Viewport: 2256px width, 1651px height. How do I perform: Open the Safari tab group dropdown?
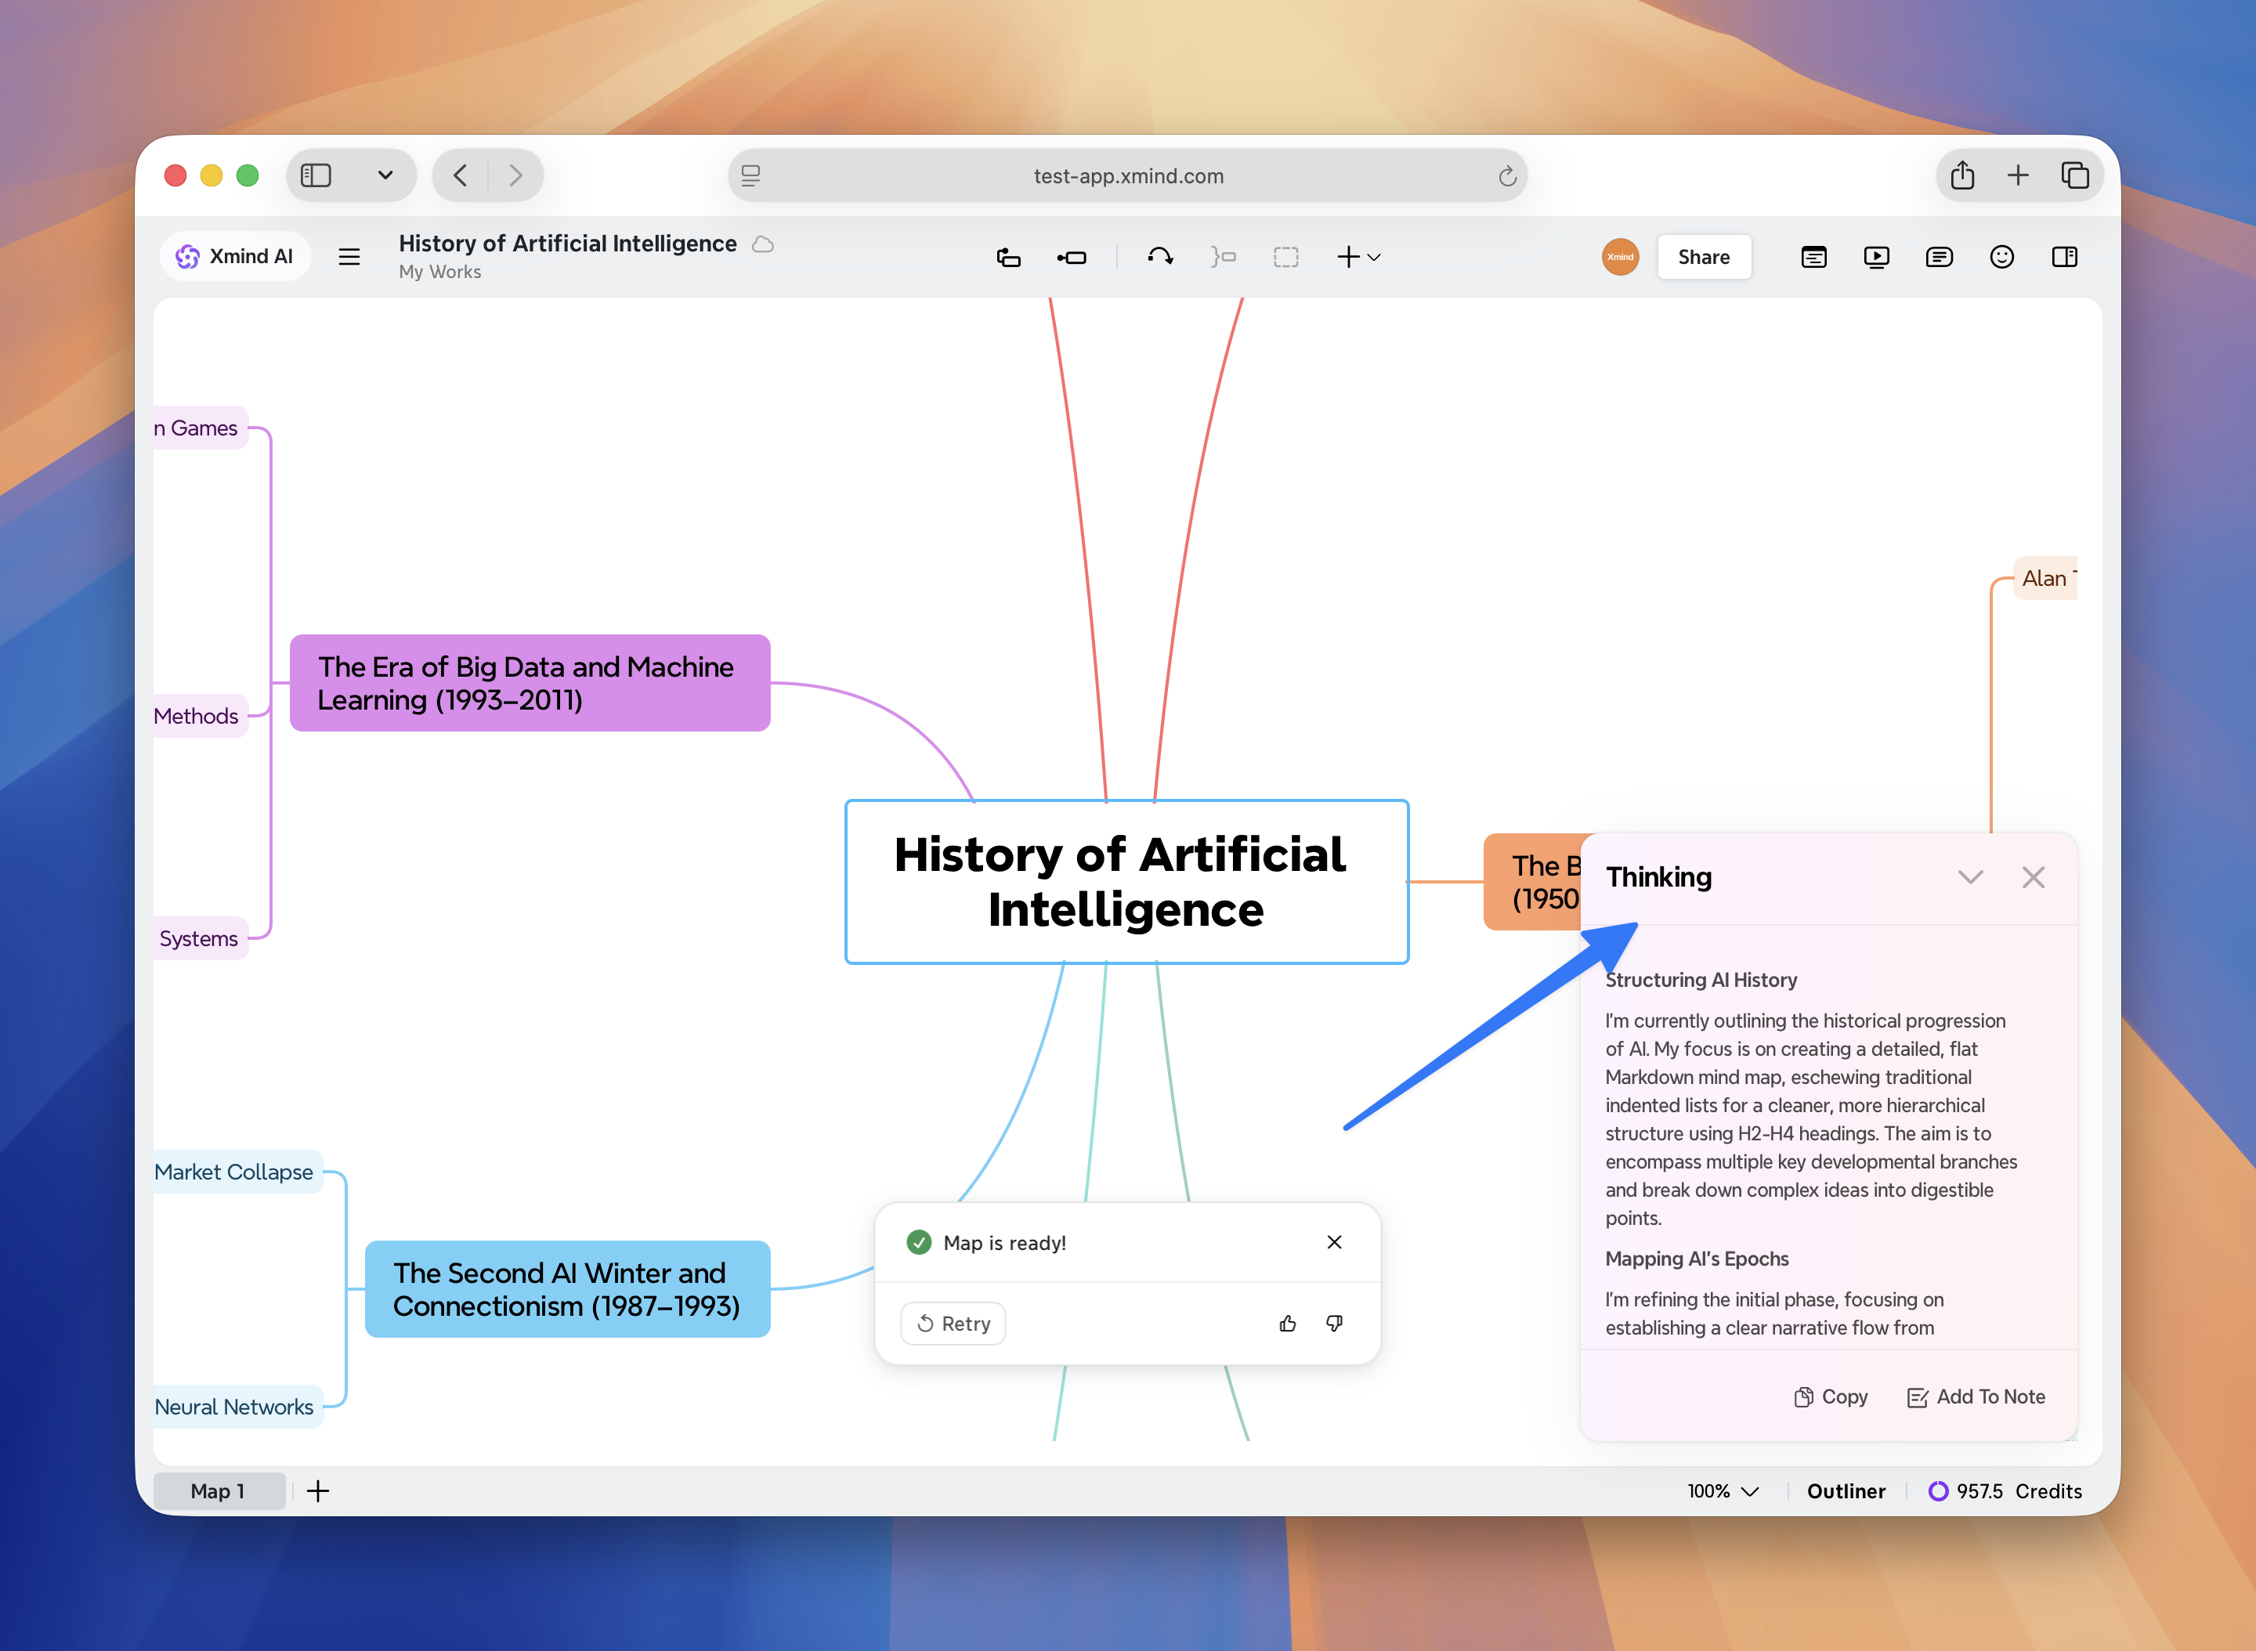tap(385, 176)
